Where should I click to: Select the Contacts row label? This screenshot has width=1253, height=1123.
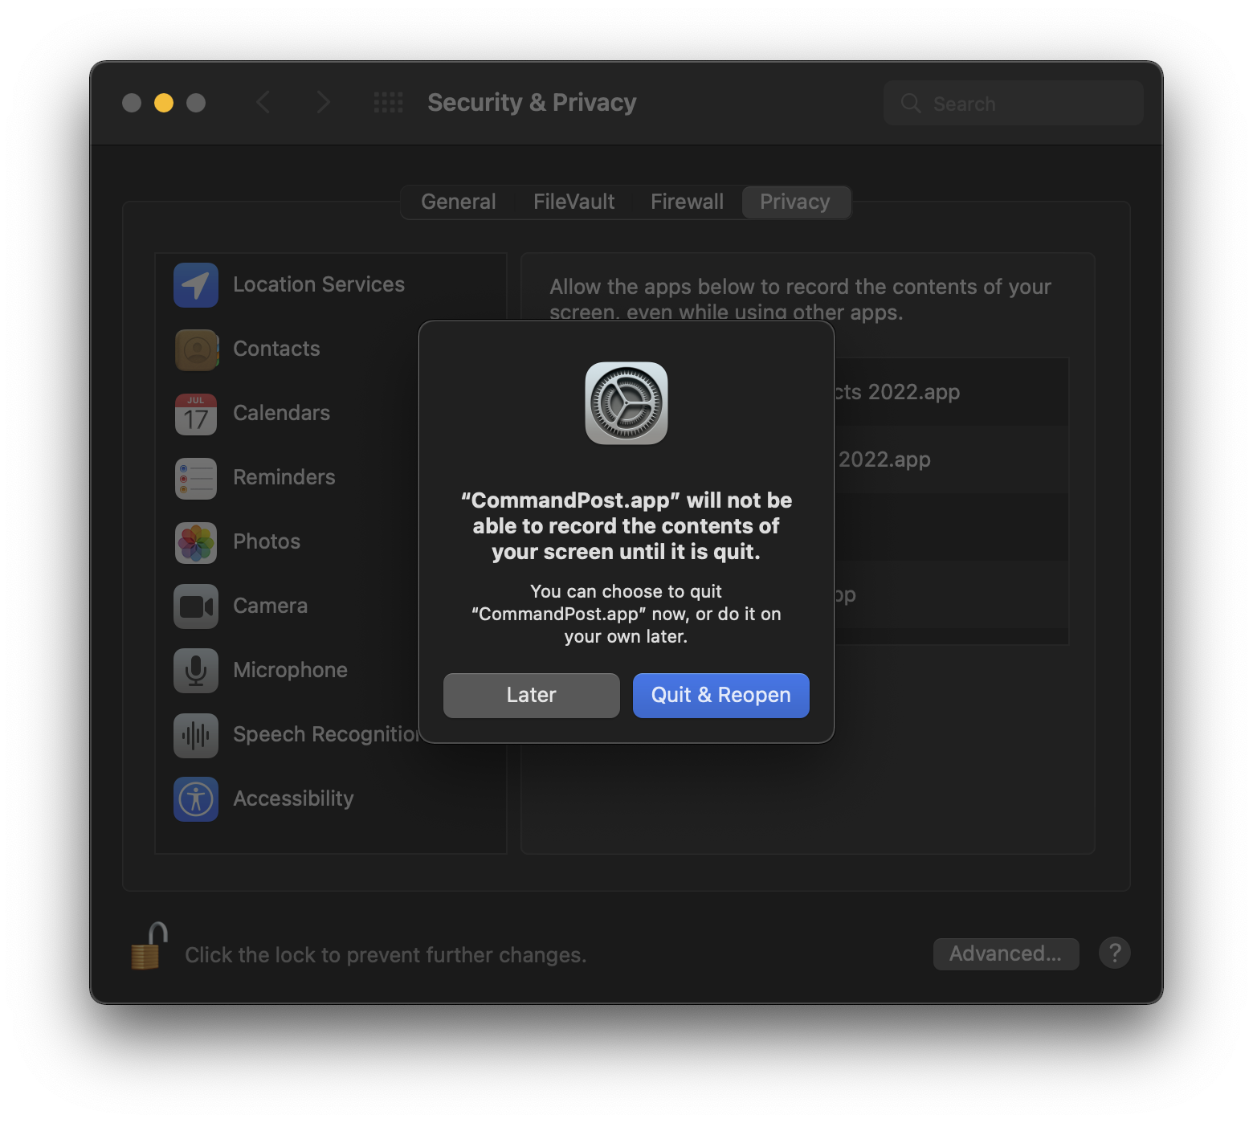[x=276, y=349]
